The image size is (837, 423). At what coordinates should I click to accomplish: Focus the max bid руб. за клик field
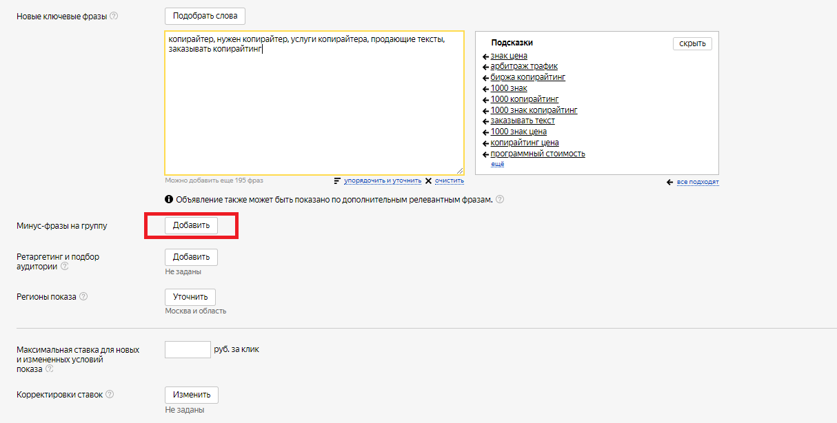point(188,349)
